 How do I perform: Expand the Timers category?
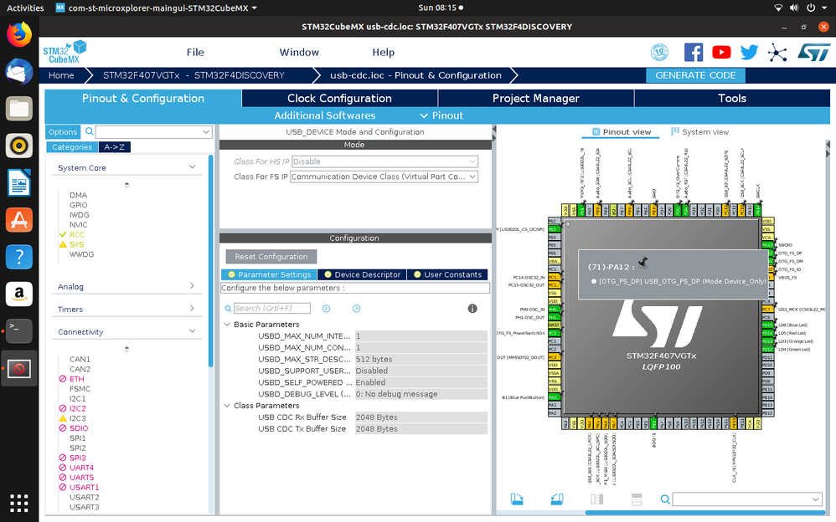click(192, 309)
